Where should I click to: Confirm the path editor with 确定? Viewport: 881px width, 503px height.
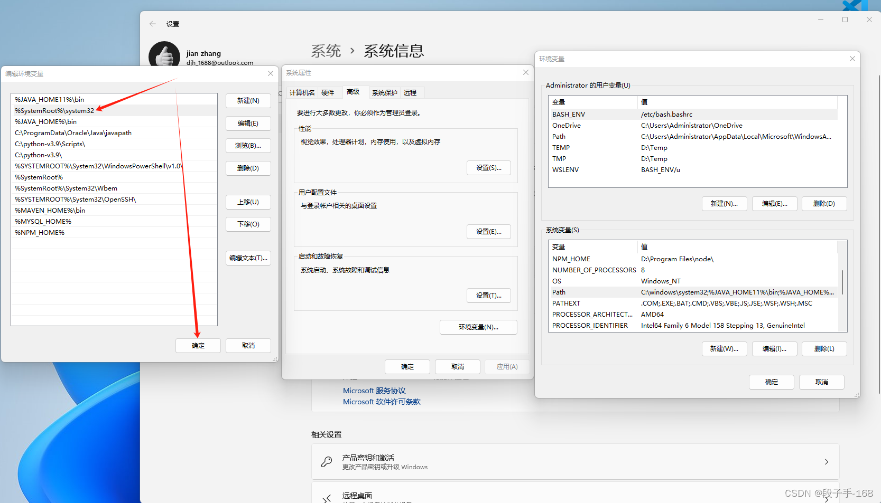[x=198, y=346]
